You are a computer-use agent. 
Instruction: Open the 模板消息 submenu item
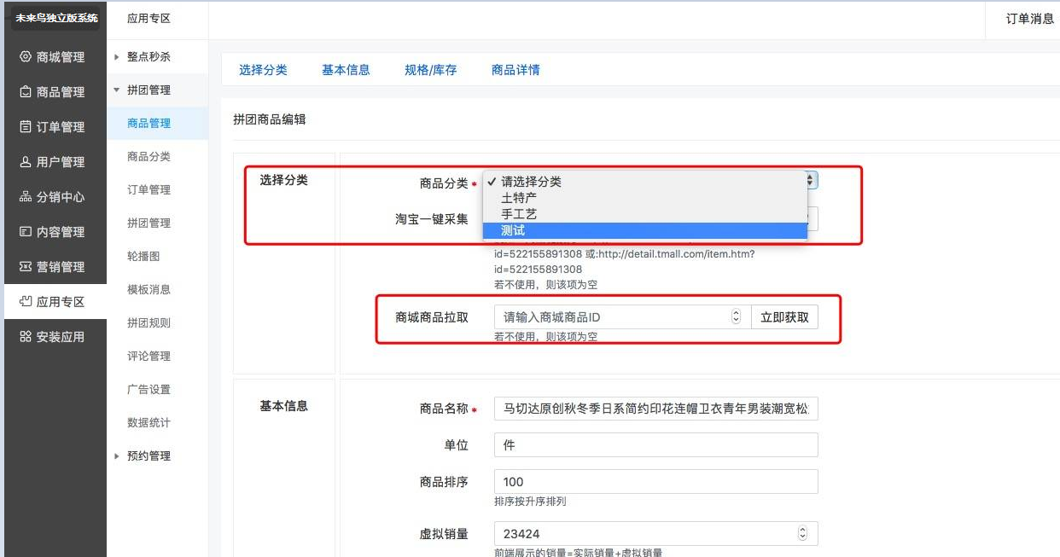pos(149,289)
